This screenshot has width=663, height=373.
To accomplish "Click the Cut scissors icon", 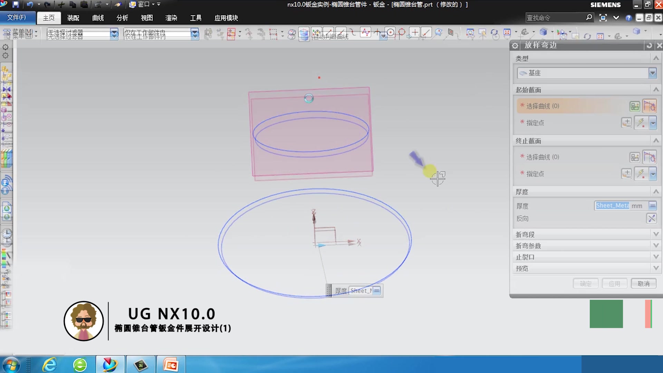I will coord(61,4).
